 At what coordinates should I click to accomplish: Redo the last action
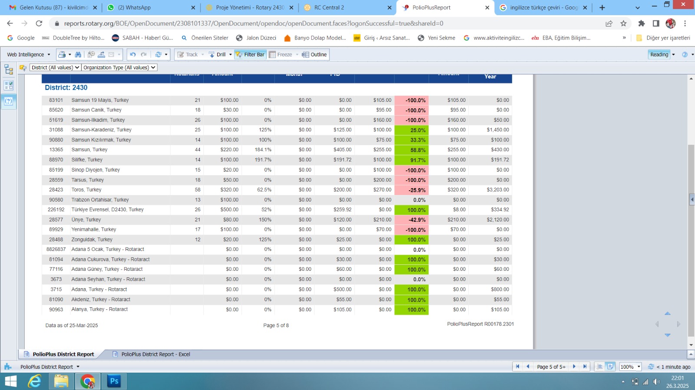[x=144, y=55]
